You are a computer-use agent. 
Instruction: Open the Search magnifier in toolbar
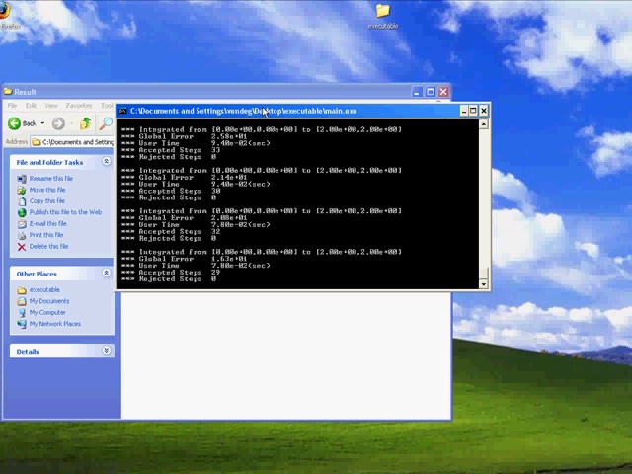(x=106, y=123)
